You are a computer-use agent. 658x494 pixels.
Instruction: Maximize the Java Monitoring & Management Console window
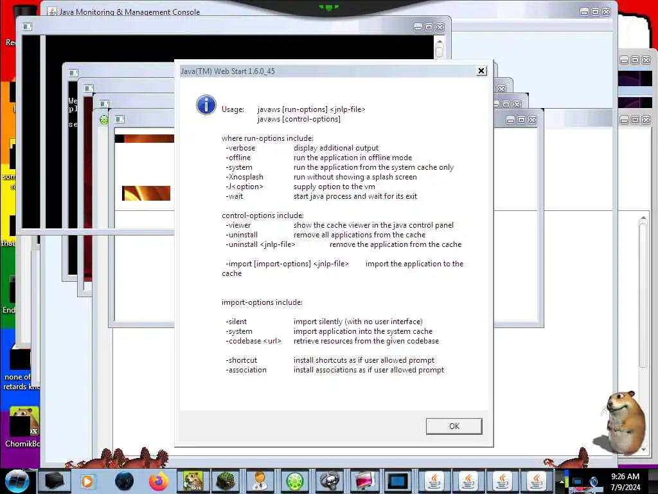click(595, 12)
